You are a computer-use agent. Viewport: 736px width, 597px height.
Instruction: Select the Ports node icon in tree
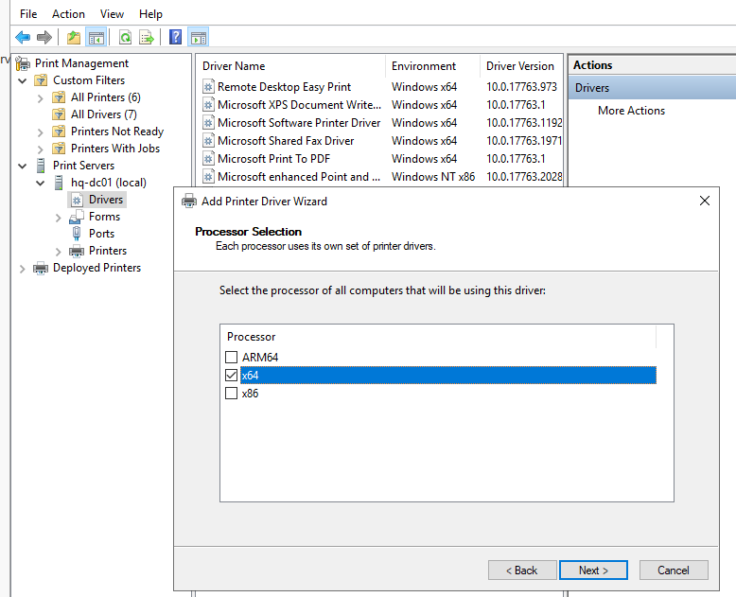click(77, 234)
